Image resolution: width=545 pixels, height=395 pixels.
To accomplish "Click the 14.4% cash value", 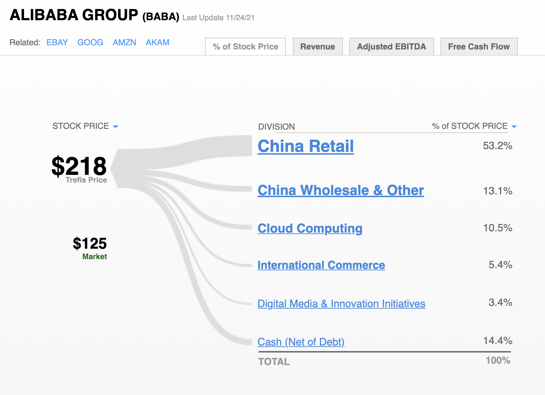I will [497, 341].
